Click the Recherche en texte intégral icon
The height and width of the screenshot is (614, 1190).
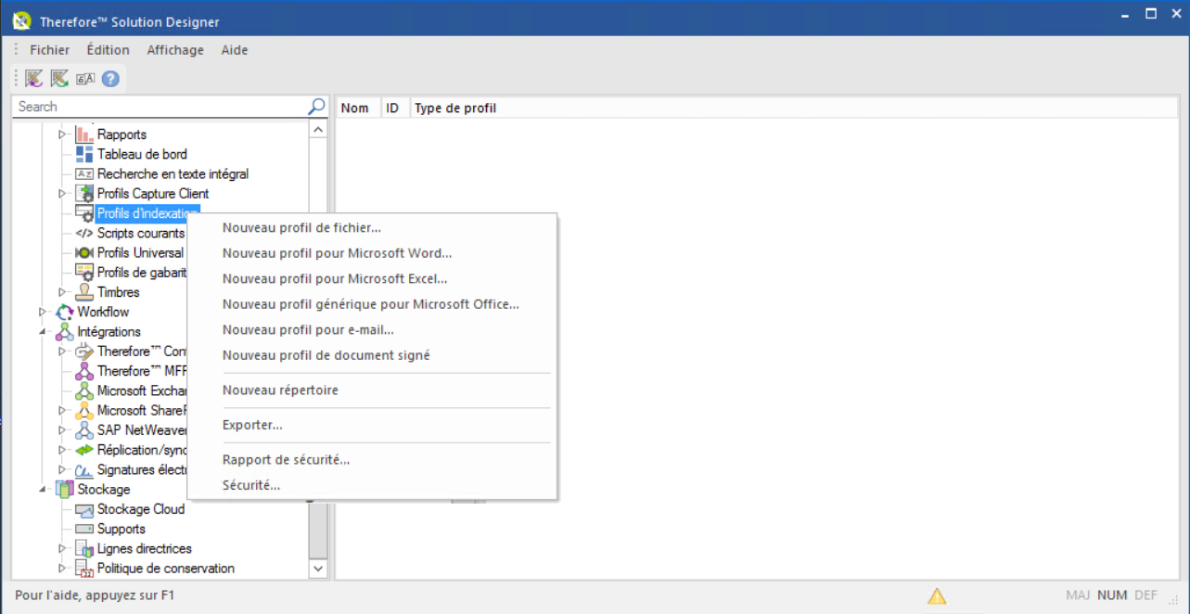pos(84,173)
